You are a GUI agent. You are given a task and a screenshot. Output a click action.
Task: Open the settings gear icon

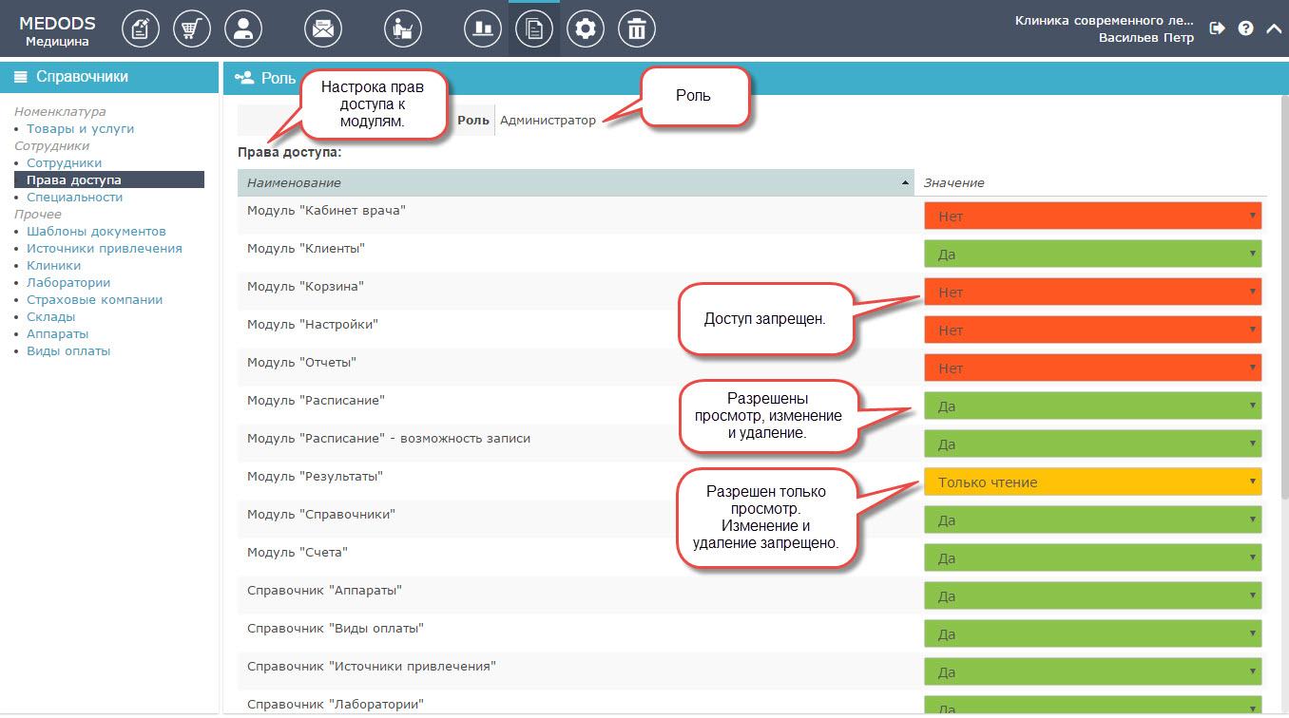click(585, 28)
